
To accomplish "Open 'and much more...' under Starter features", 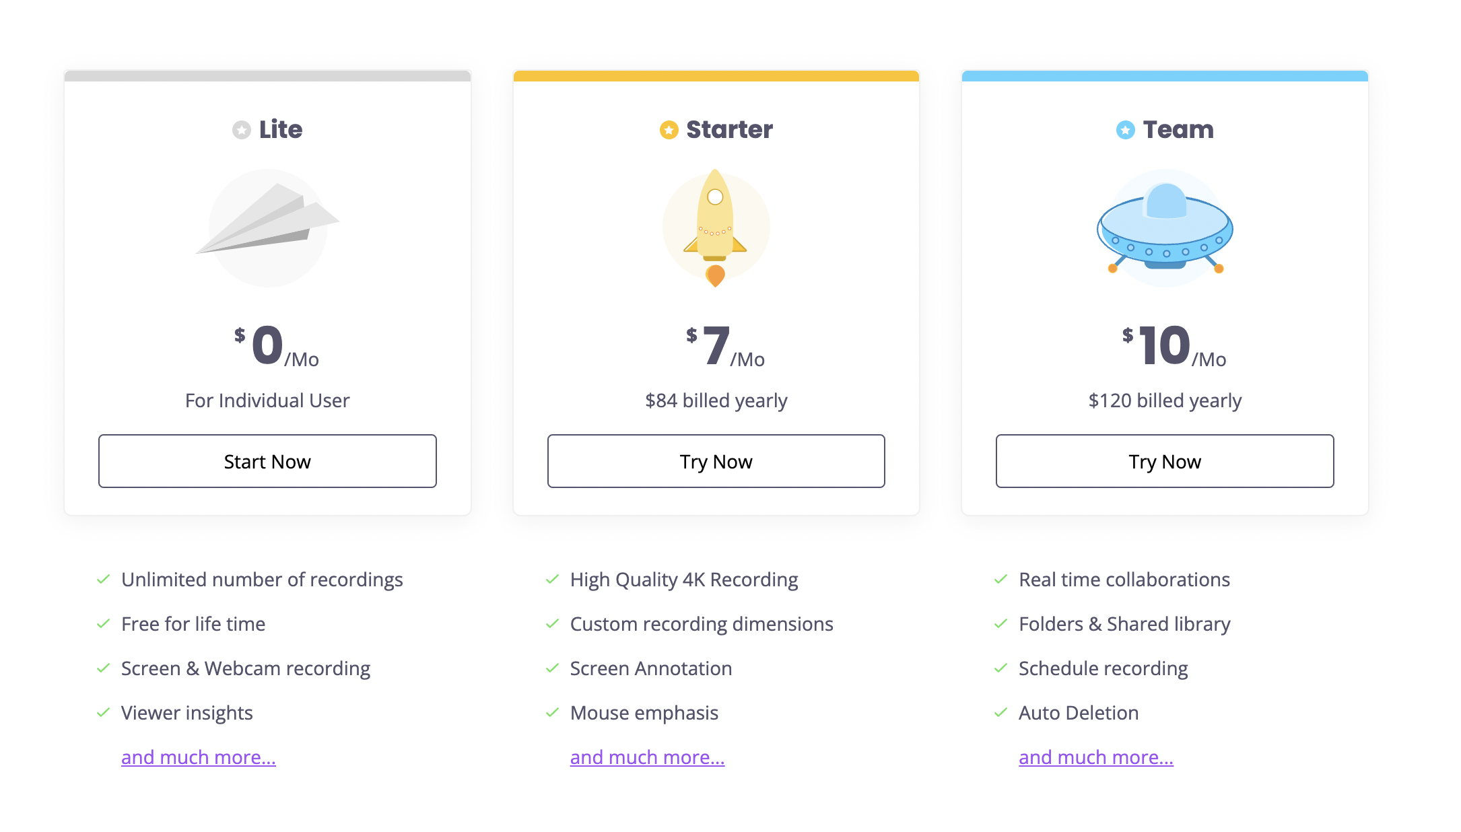I will (x=647, y=757).
